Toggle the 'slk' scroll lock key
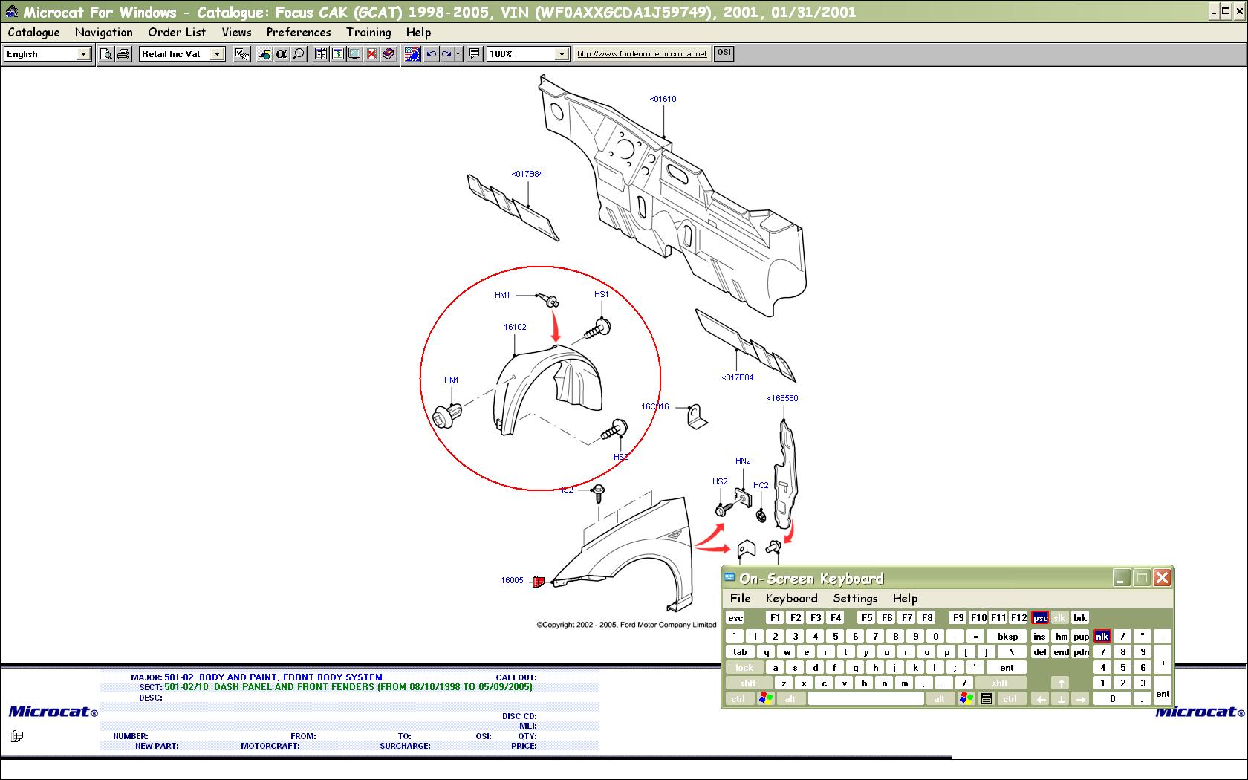 (1059, 618)
